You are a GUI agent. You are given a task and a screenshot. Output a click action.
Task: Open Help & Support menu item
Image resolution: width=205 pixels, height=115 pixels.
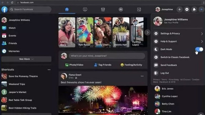pos(178,42)
